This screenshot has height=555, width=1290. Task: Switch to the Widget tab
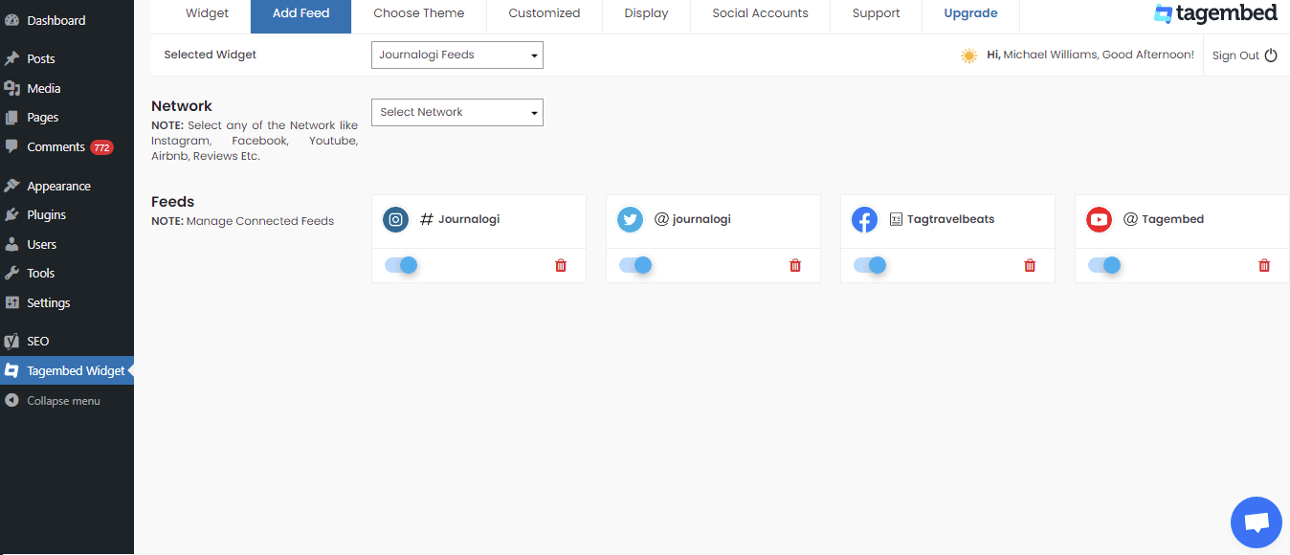click(x=208, y=13)
